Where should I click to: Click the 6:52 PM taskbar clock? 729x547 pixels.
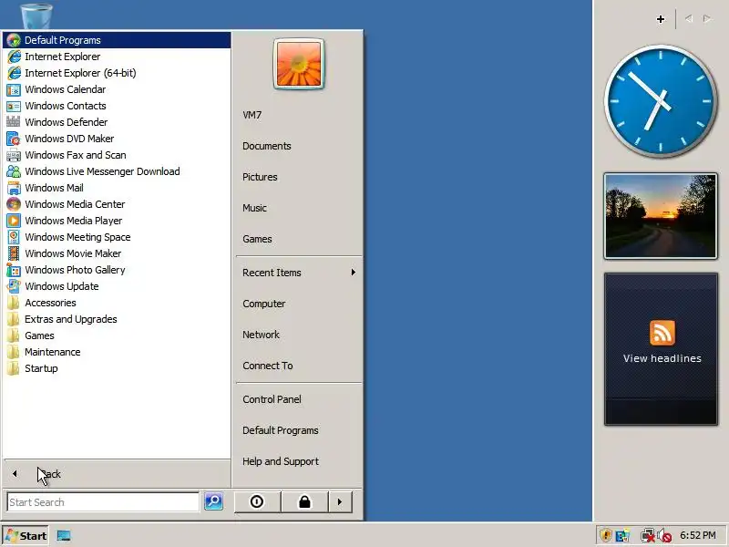[698, 535]
